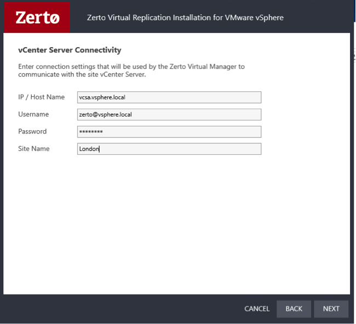Select the Password input field
The image size is (356, 324).
[169, 132]
